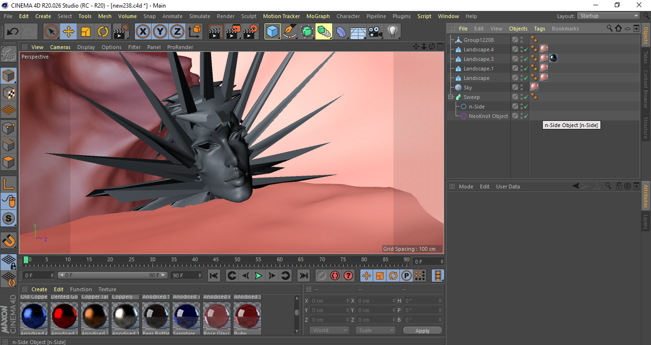Open the Bend deformer icon
The image size is (651, 345).
coord(341,32)
